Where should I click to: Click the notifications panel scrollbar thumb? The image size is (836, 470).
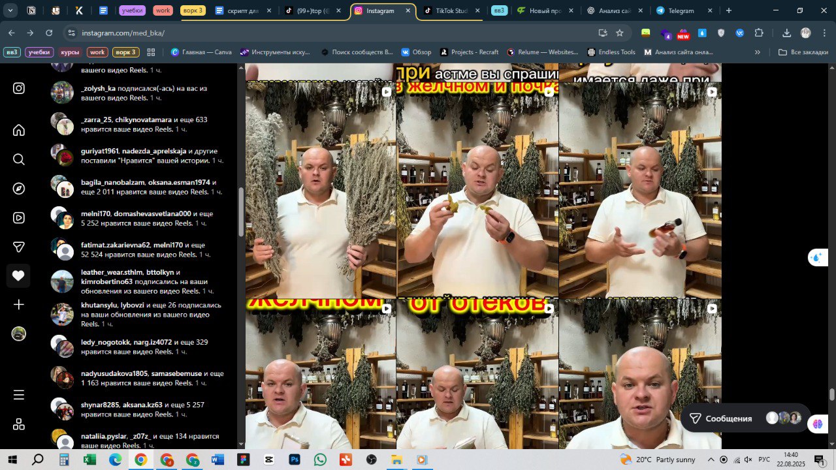coord(240,212)
